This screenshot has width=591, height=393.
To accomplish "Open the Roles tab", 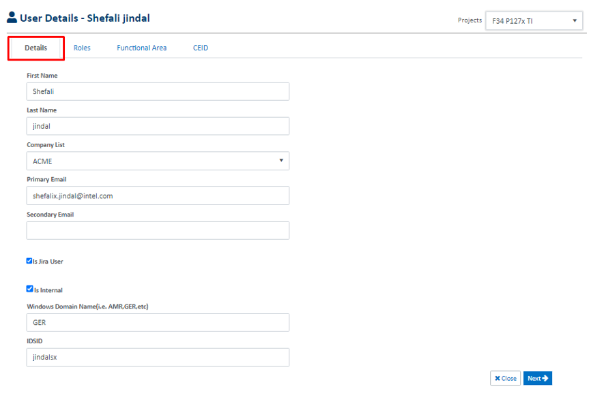I will click(82, 48).
